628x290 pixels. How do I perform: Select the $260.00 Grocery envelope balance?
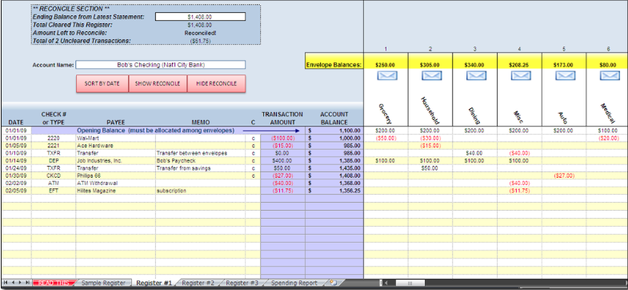pyautogui.click(x=386, y=65)
